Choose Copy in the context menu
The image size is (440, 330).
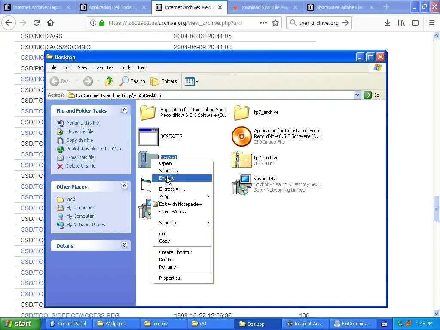pyautogui.click(x=182, y=241)
